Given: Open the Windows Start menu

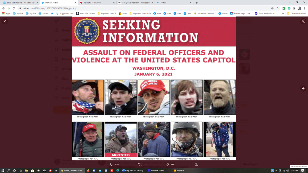Looking at the screenshot, I should (x=3, y=170).
